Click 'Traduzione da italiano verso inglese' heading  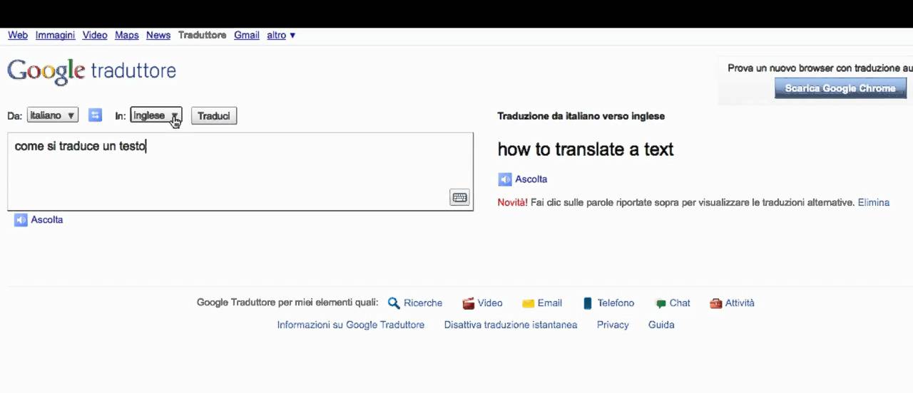pos(581,116)
